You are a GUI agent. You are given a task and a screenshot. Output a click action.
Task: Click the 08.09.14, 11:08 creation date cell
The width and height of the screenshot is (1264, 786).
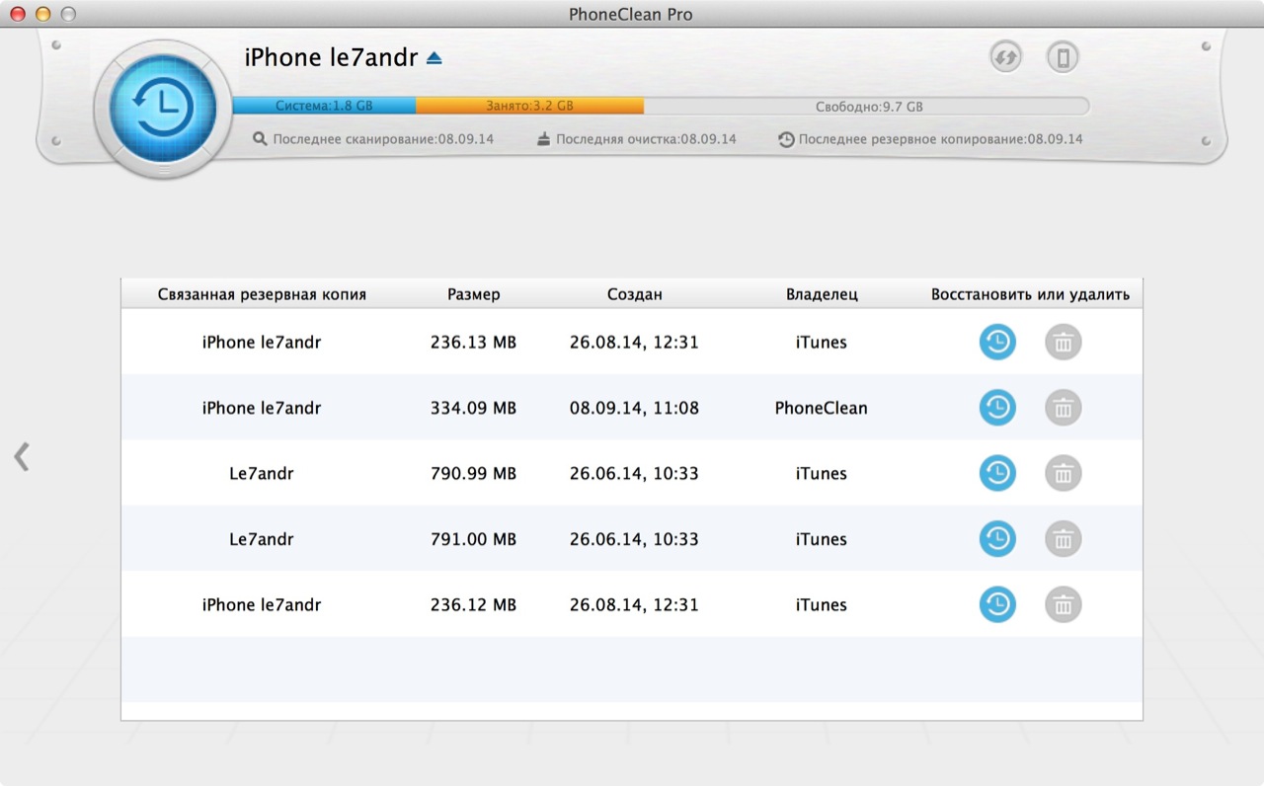click(x=634, y=408)
